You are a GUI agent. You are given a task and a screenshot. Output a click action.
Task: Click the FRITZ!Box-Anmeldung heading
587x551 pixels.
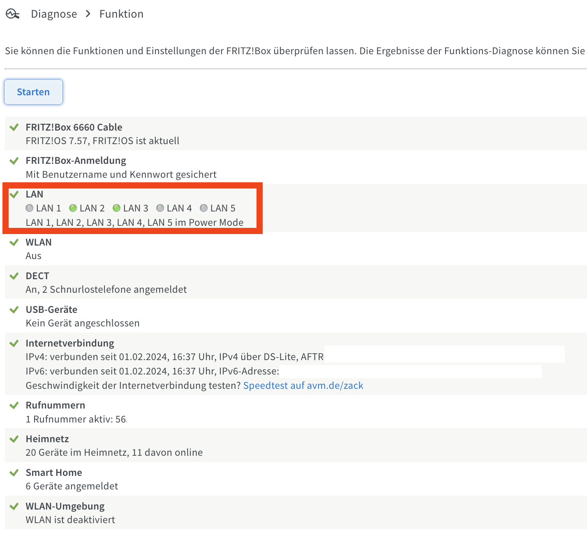pyautogui.click(x=76, y=161)
